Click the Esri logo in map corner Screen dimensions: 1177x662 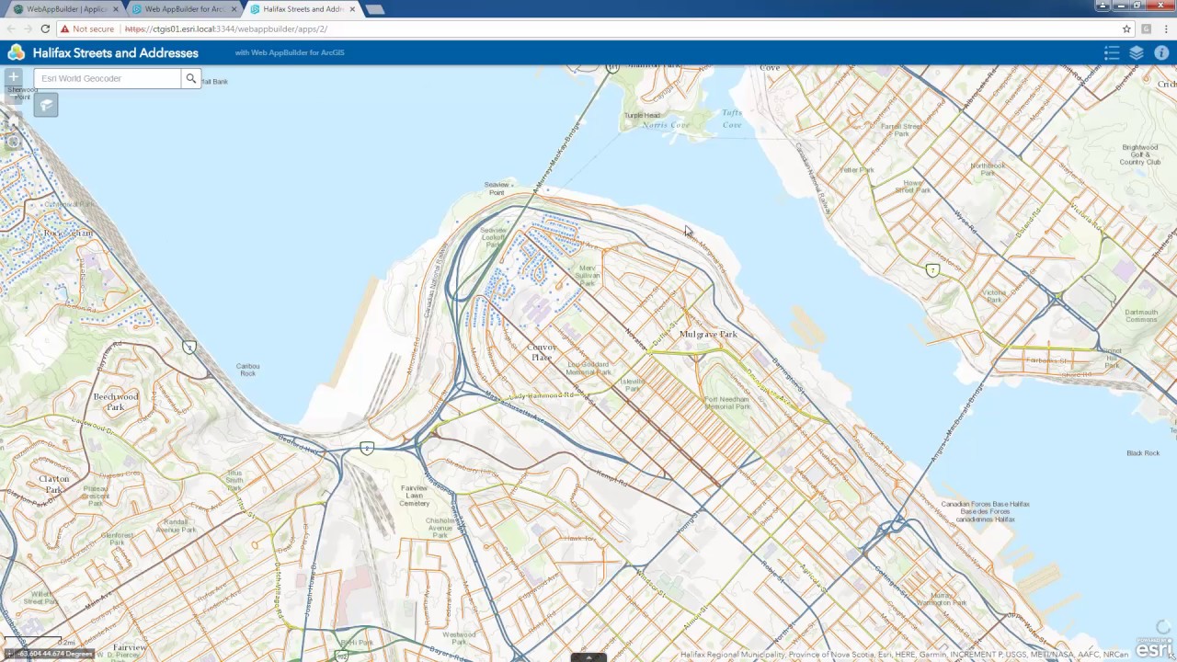pyautogui.click(x=1155, y=649)
